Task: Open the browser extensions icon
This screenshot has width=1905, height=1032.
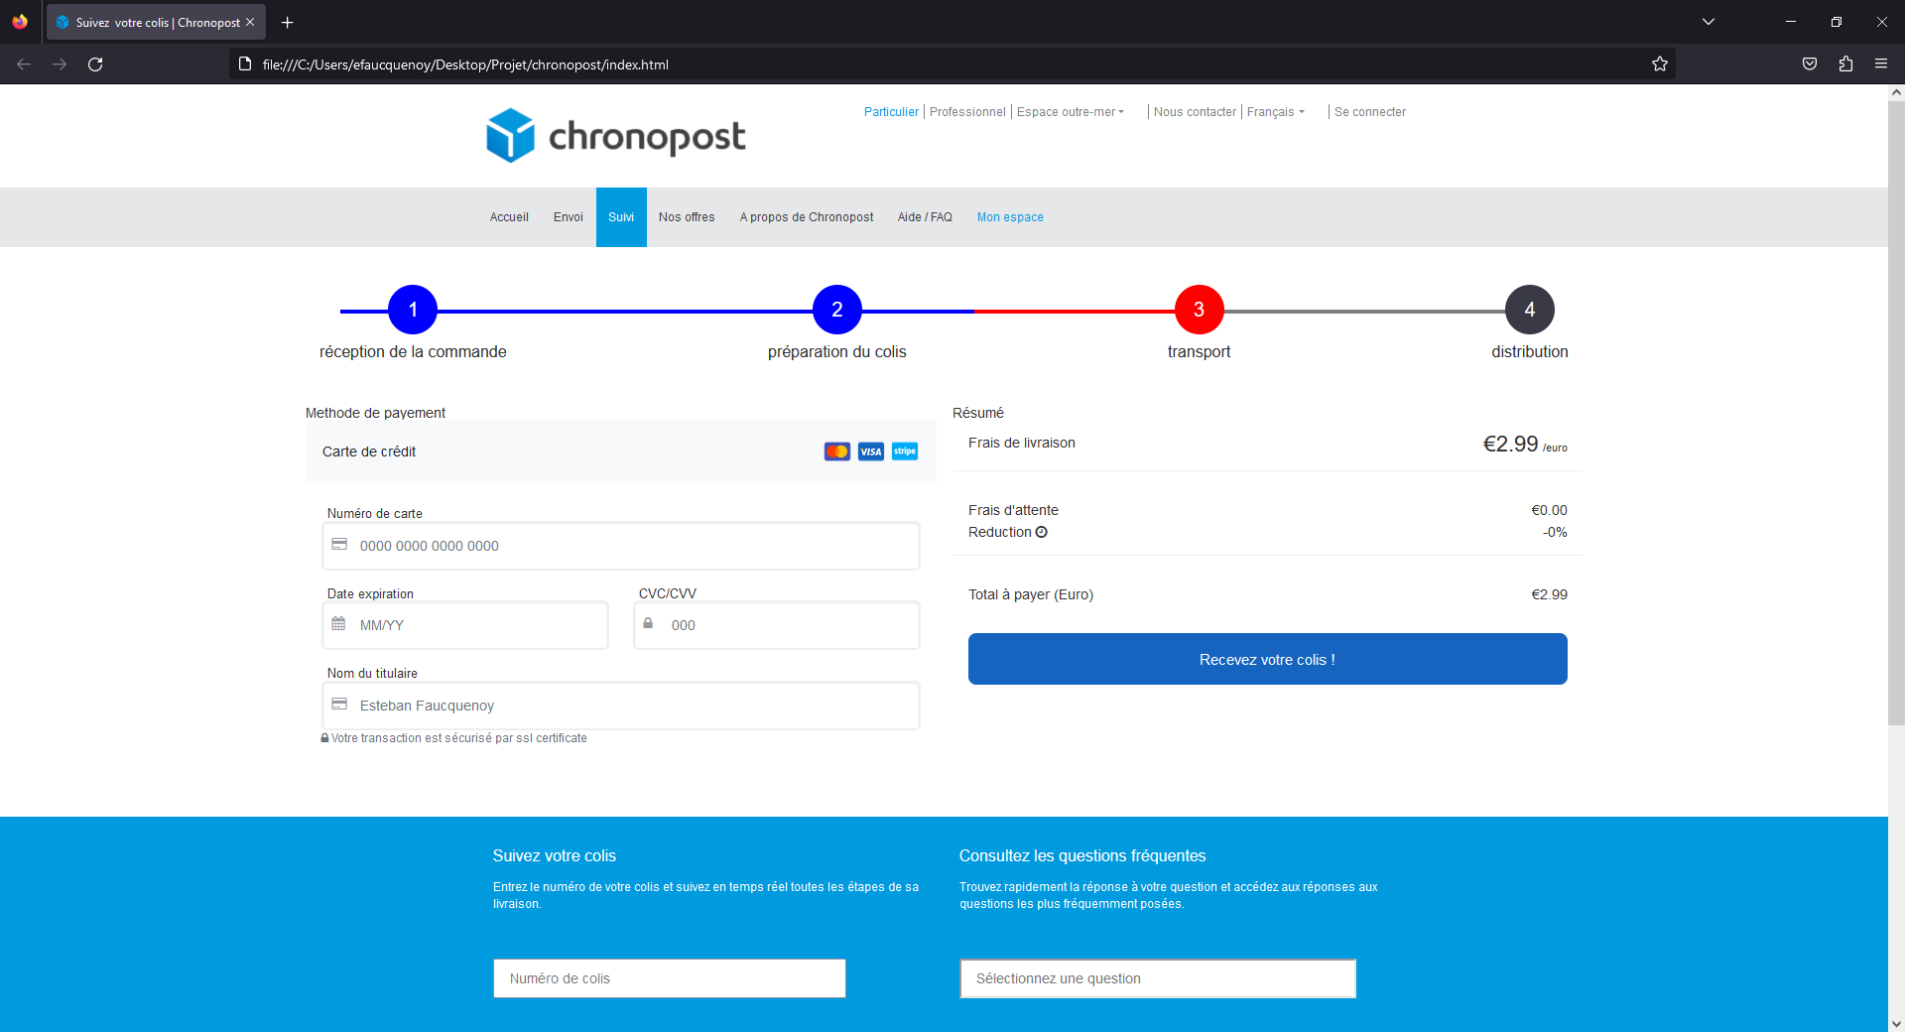Action: click(x=1845, y=64)
